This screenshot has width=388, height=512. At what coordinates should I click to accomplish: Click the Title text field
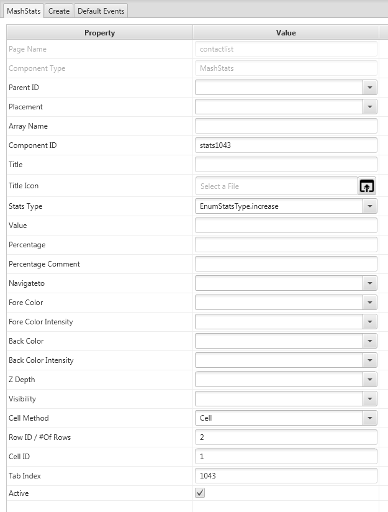pos(286,165)
